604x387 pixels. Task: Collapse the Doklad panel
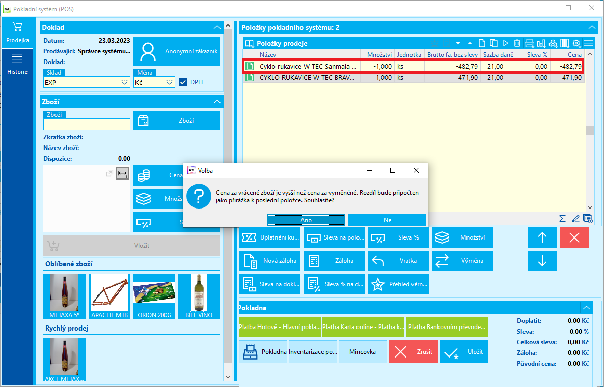[217, 27]
